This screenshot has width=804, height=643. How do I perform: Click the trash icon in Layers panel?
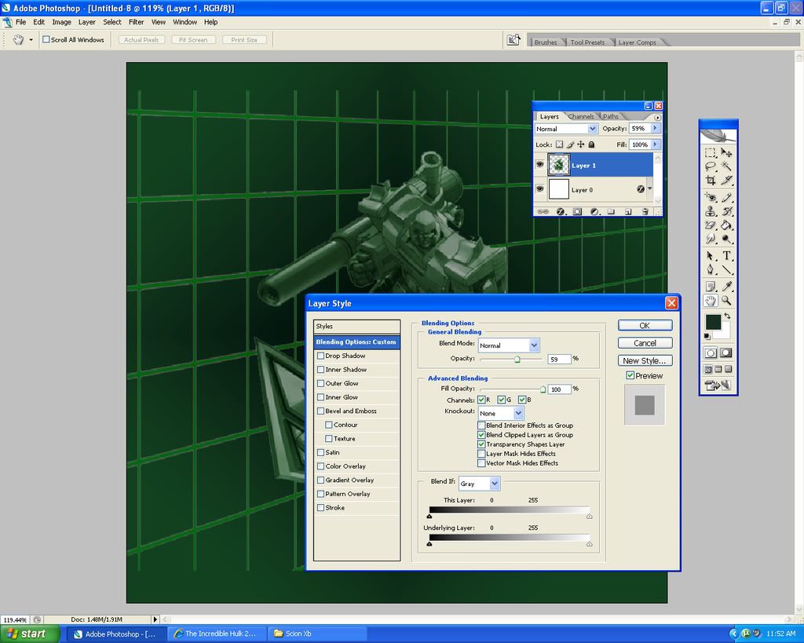(645, 211)
